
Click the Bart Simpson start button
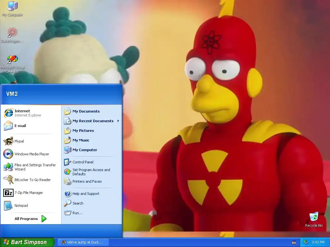pos(27,242)
